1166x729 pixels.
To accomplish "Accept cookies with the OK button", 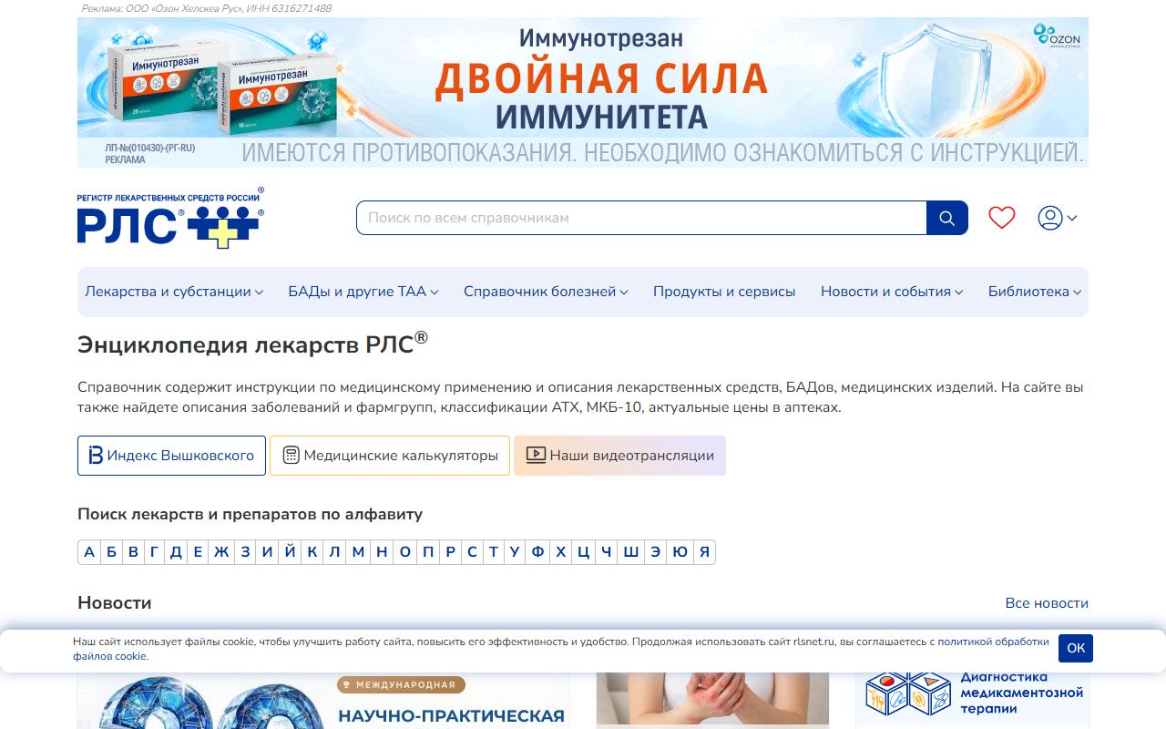I will tap(1076, 648).
